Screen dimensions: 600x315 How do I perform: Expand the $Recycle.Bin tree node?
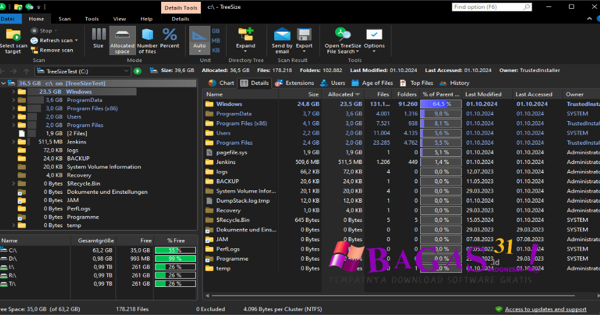pyautogui.click(x=13, y=183)
